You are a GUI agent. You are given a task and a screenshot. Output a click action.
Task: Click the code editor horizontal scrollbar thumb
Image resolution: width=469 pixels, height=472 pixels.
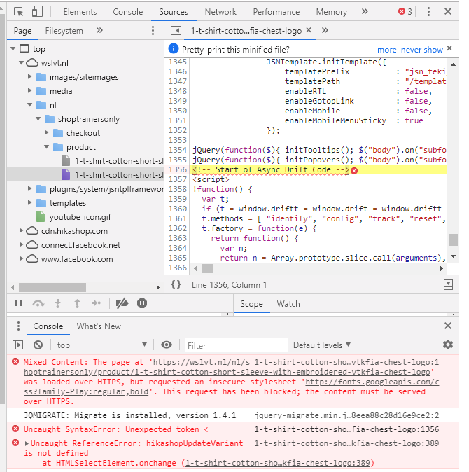[x=207, y=268]
